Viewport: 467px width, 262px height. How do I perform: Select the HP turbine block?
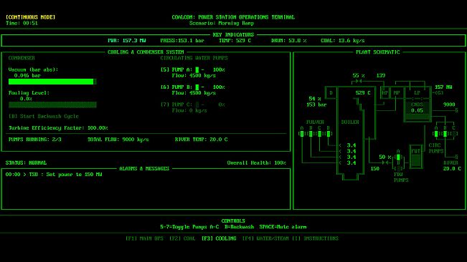[385, 93]
